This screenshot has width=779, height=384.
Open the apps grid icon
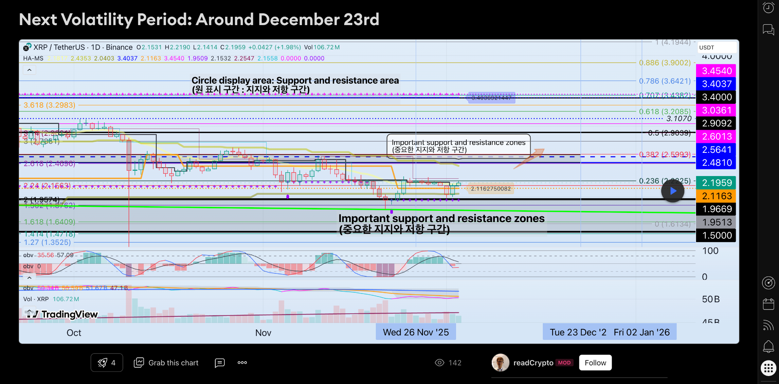pyautogui.click(x=768, y=368)
